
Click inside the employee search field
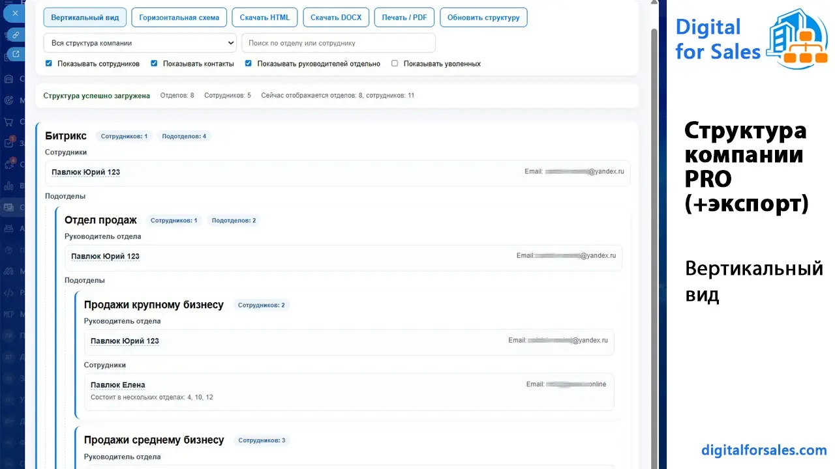coord(339,42)
